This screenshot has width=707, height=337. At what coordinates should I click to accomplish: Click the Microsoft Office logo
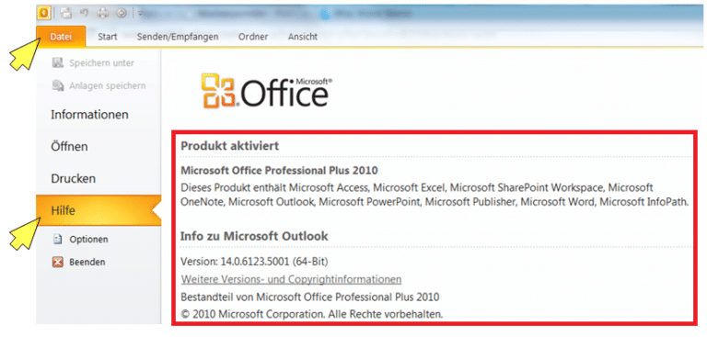coord(266,92)
